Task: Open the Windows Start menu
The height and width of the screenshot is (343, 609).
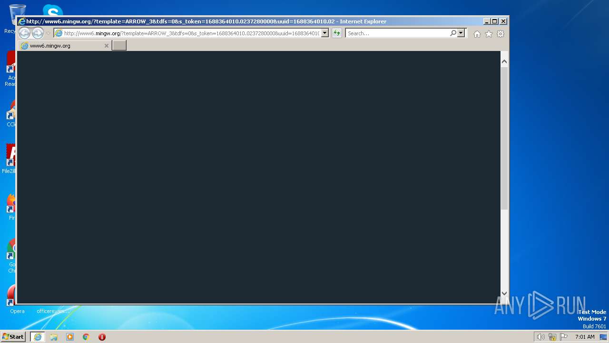Action: [13, 337]
